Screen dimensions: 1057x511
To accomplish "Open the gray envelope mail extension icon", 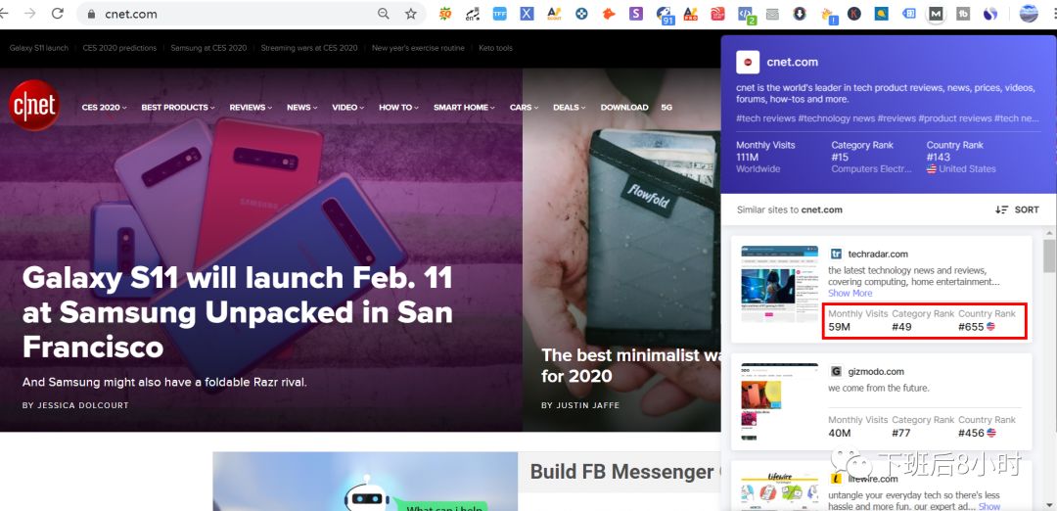I will tap(772, 14).
